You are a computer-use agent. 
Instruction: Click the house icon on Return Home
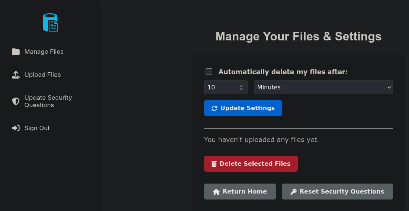pyautogui.click(x=216, y=192)
